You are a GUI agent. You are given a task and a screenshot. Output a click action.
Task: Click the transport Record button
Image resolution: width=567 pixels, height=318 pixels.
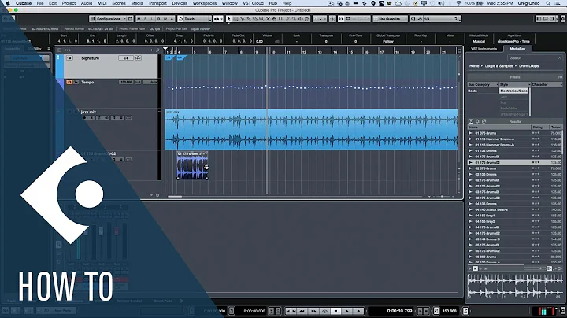358,311
